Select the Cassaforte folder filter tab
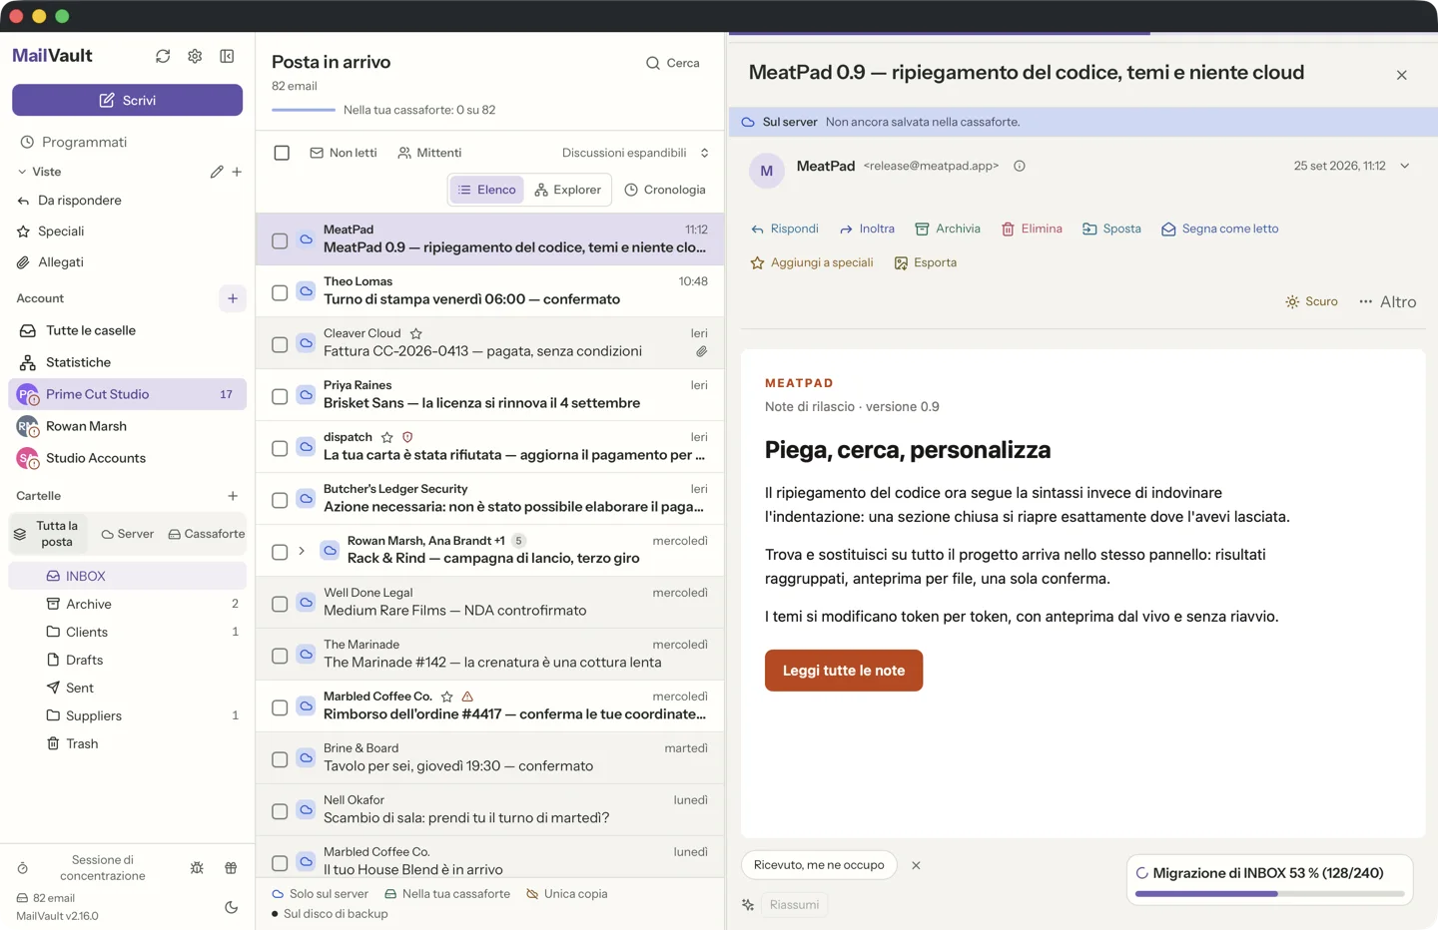This screenshot has height=930, width=1438. pos(207,534)
